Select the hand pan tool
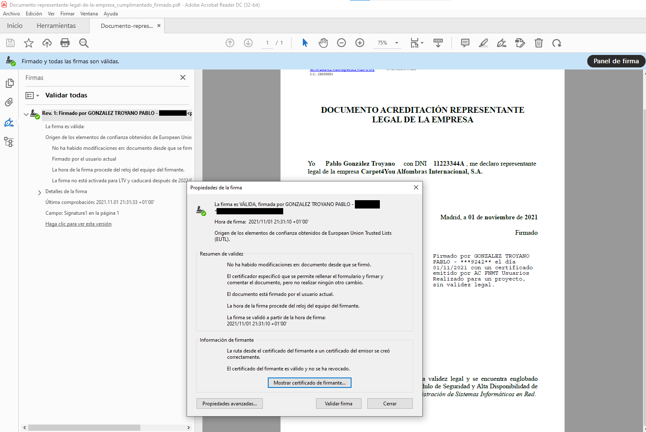The width and height of the screenshot is (646, 432). tap(323, 43)
